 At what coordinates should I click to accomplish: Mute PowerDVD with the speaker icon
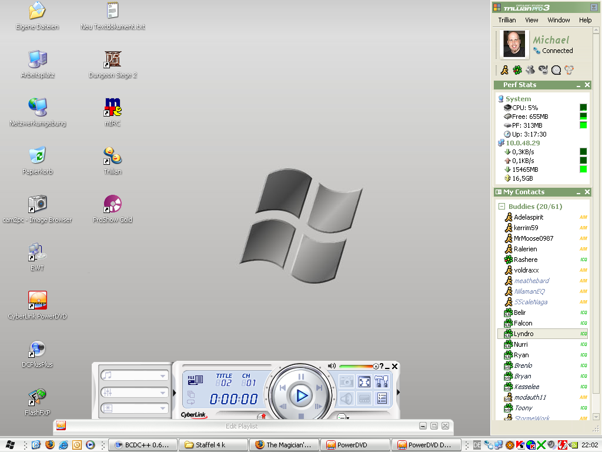point(332,366)
